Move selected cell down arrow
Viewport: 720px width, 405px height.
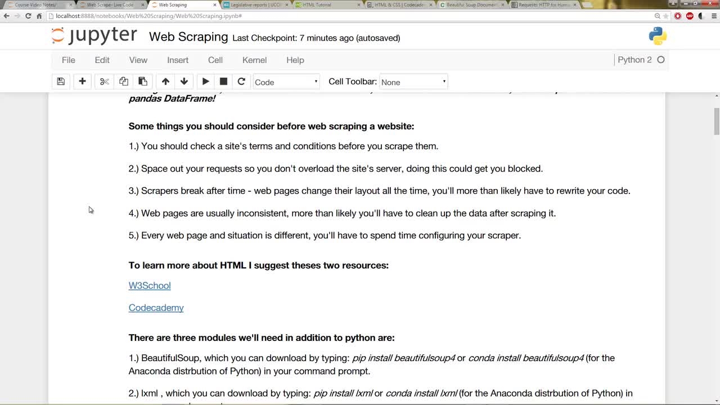point(184,82)
